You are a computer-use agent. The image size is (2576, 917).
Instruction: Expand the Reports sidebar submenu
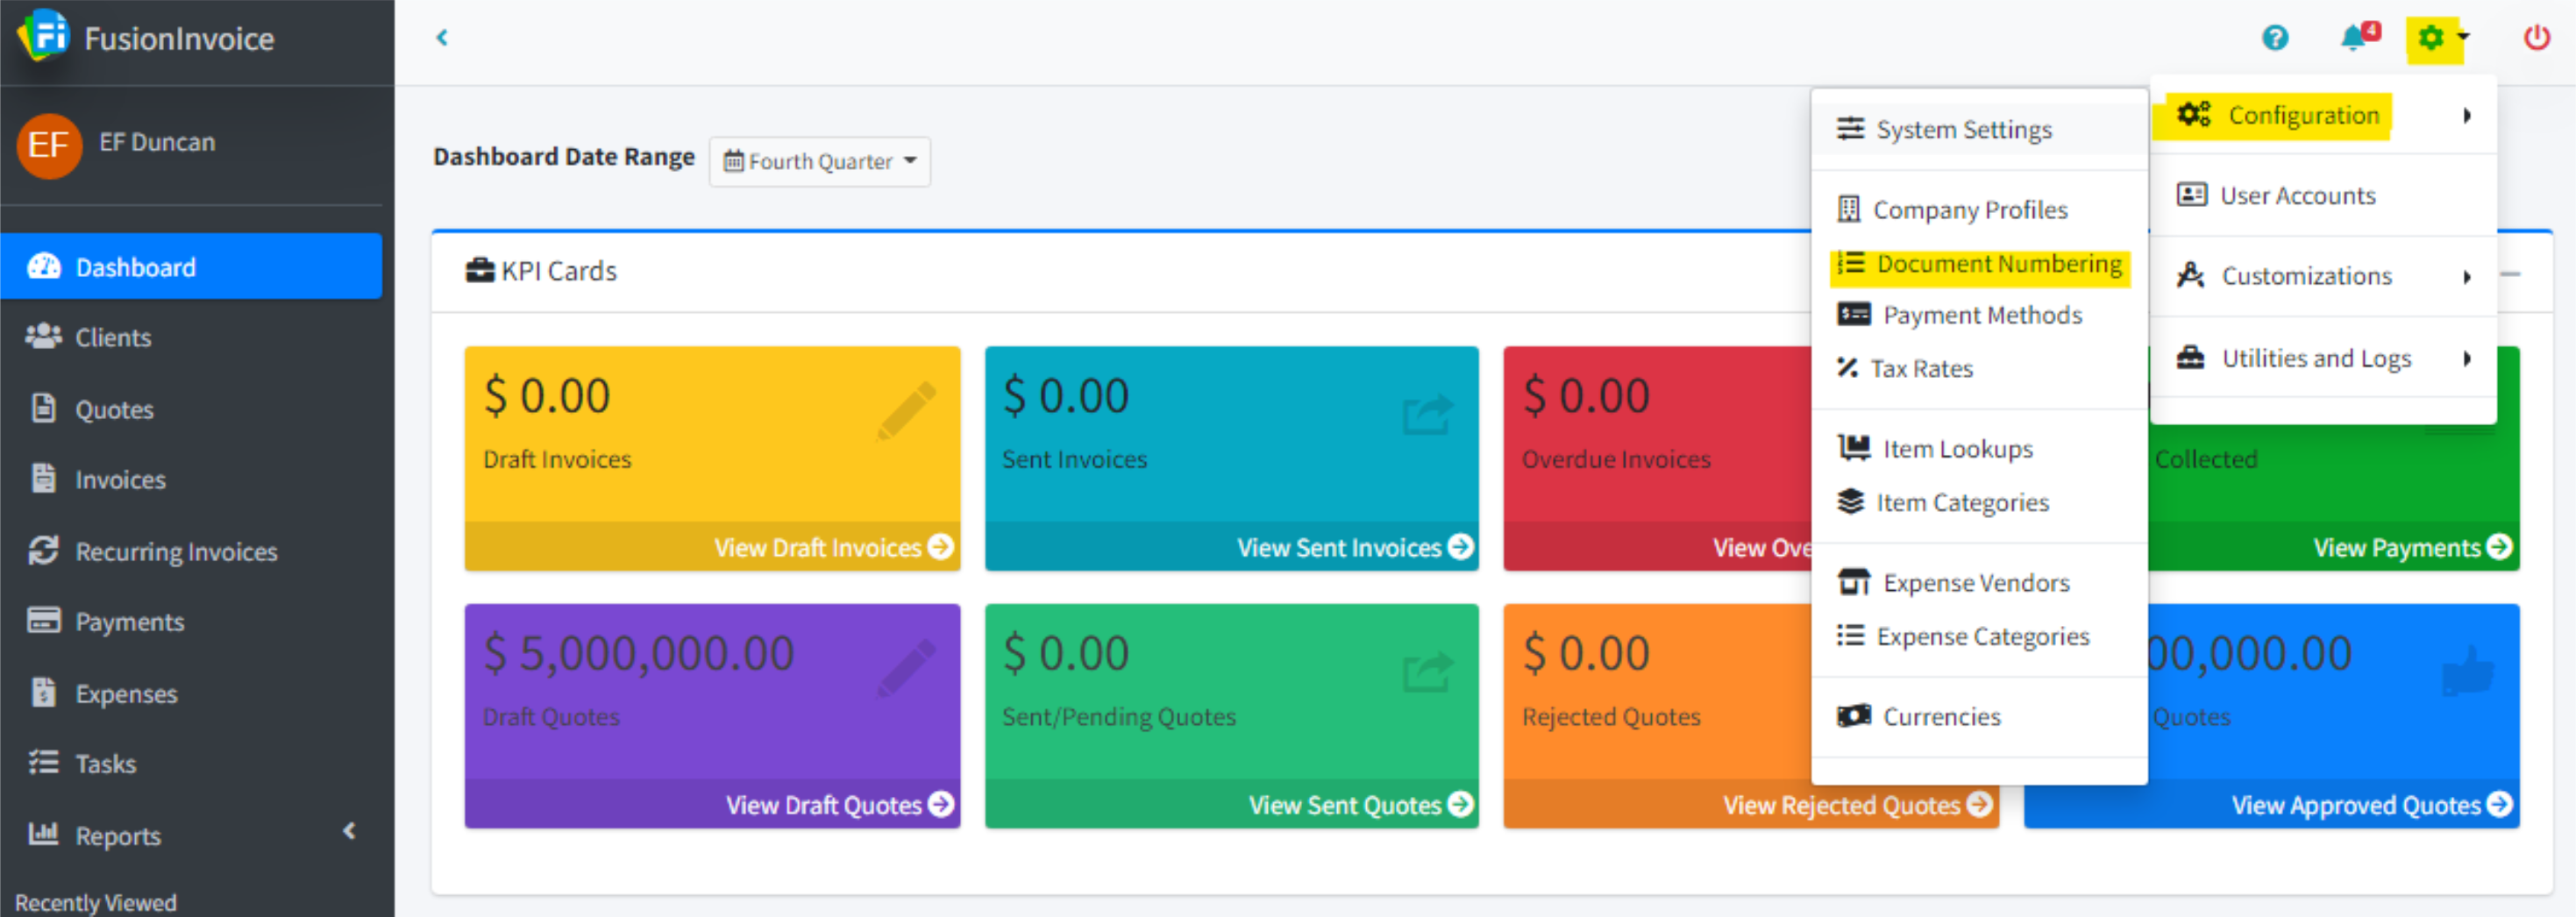349,832
